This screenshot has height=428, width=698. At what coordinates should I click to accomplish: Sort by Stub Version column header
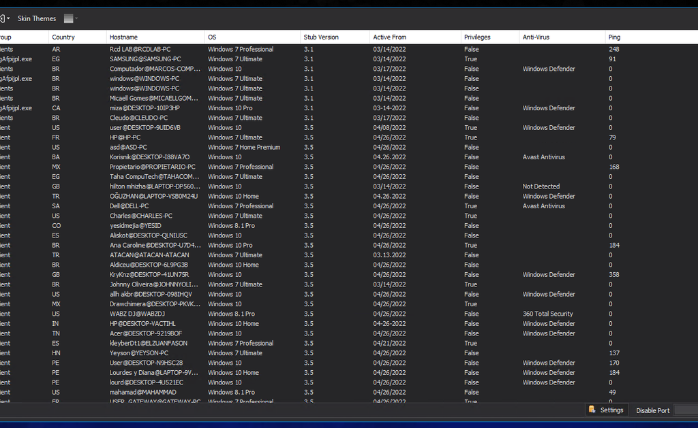321,37
